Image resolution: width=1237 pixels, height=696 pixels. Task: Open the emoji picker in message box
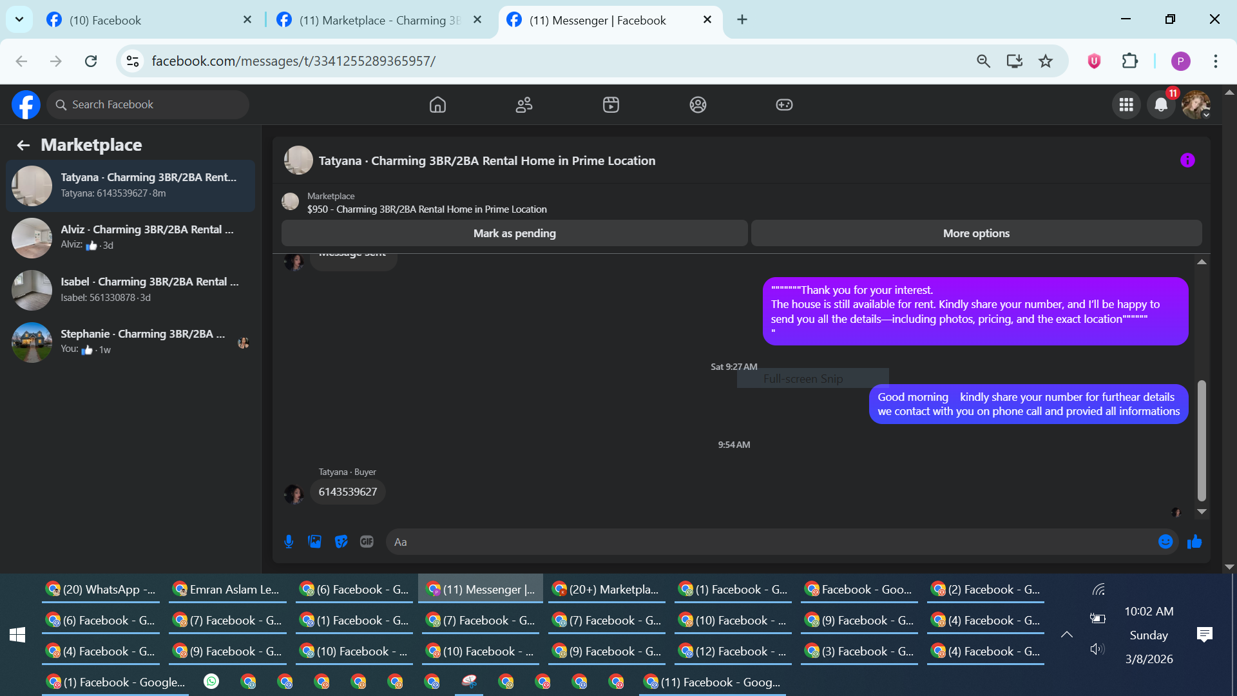[1165, 542]
